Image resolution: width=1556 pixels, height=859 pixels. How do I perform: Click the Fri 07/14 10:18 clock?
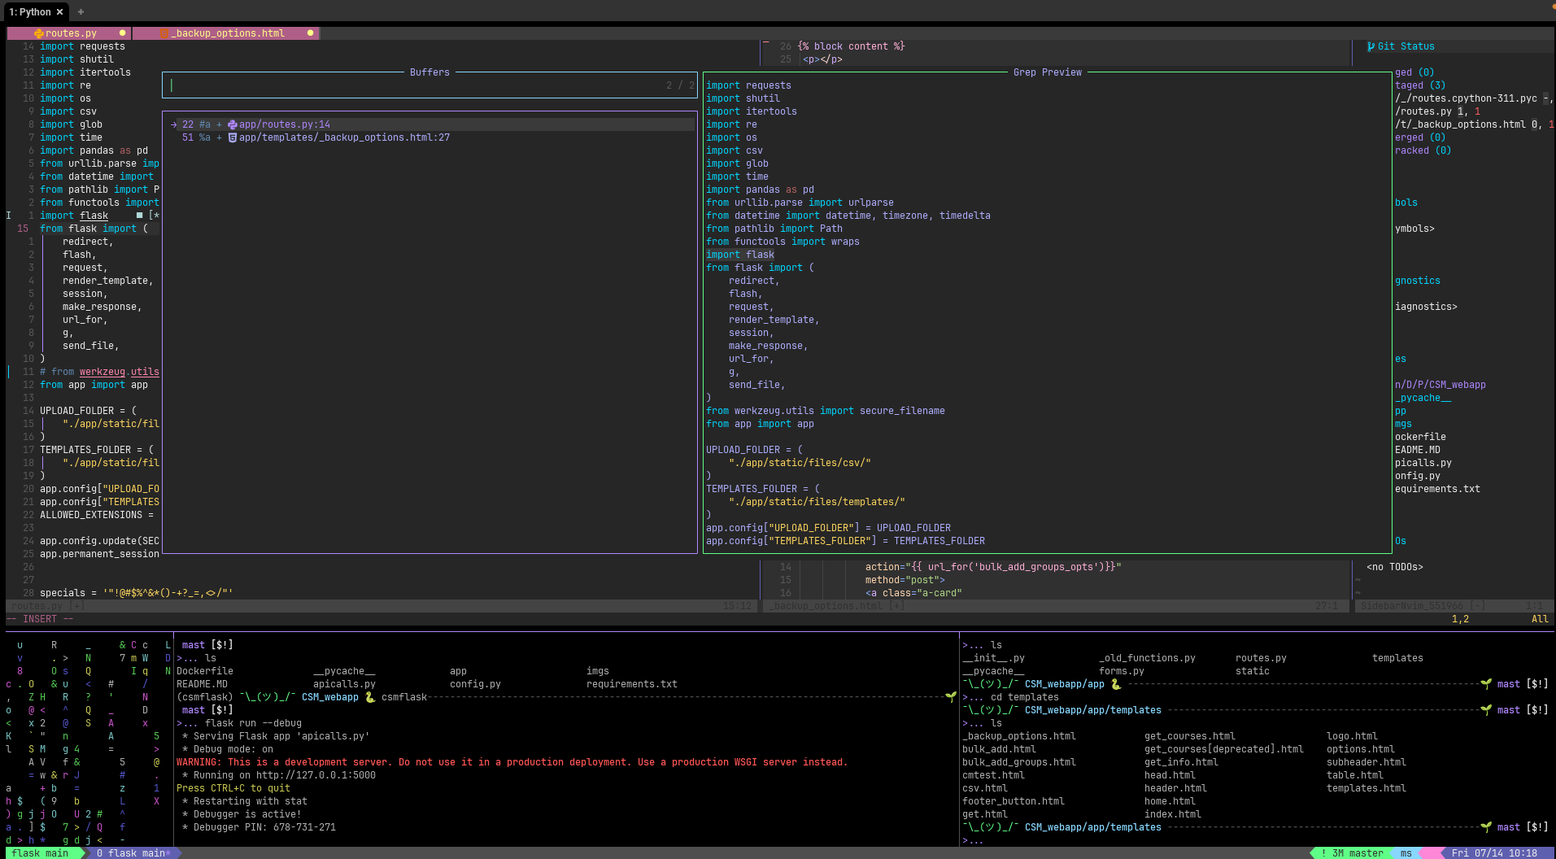[x=1494, y=853]
